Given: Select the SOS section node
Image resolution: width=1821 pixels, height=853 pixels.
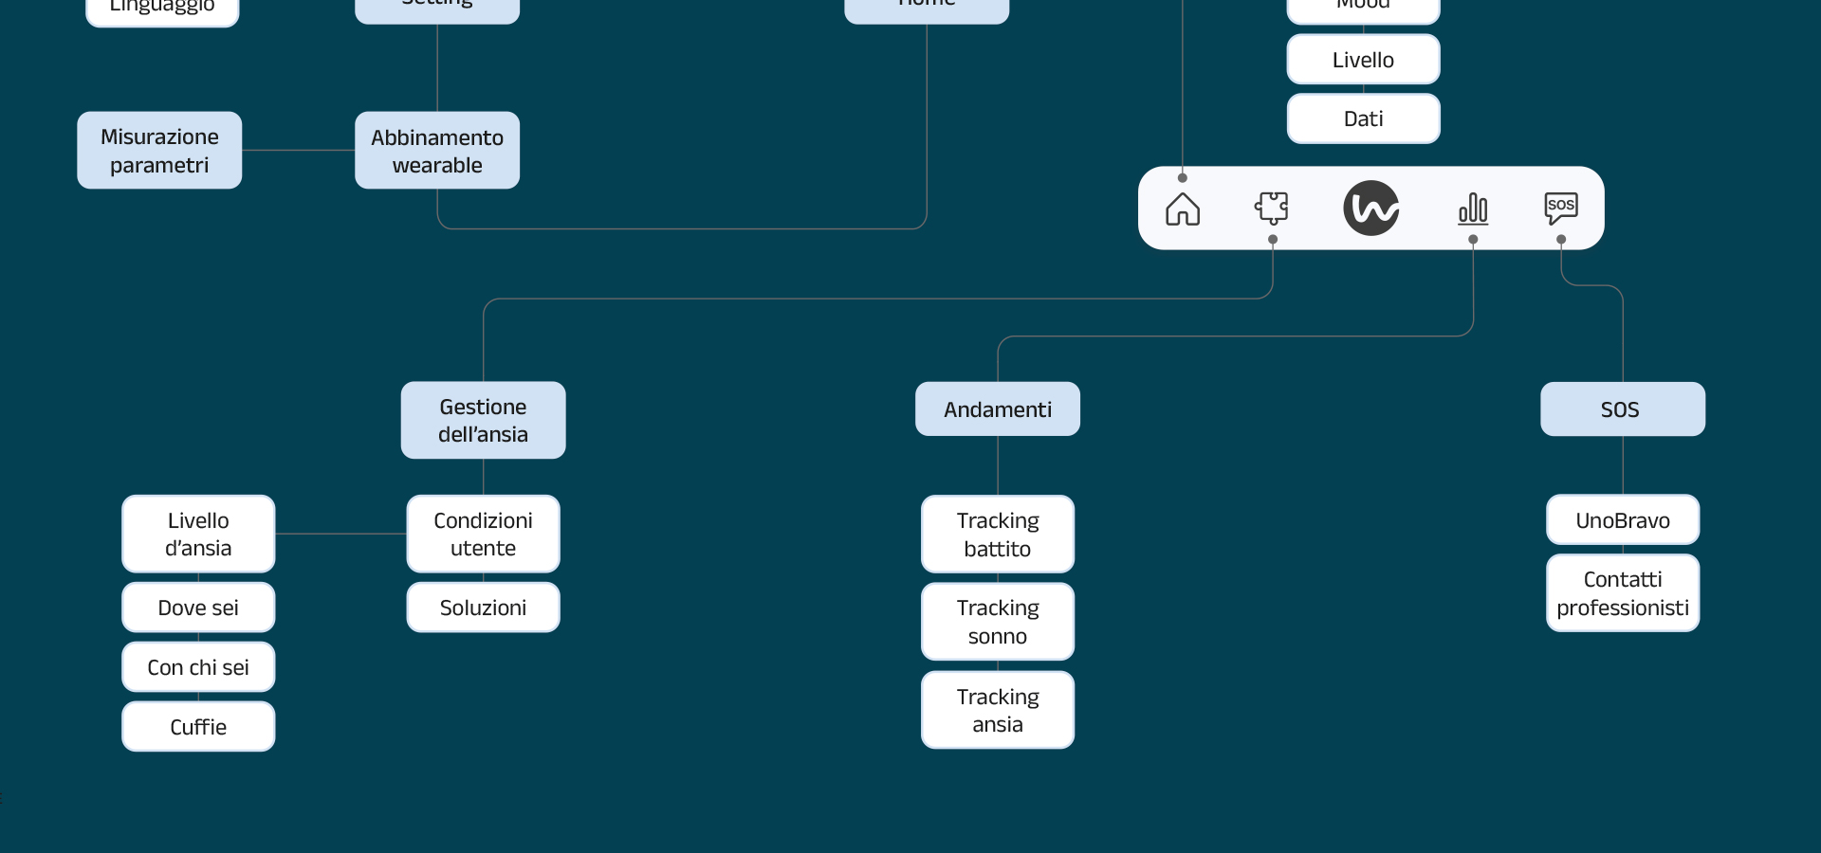Looking at the screenshot, I should [1622, 409].
